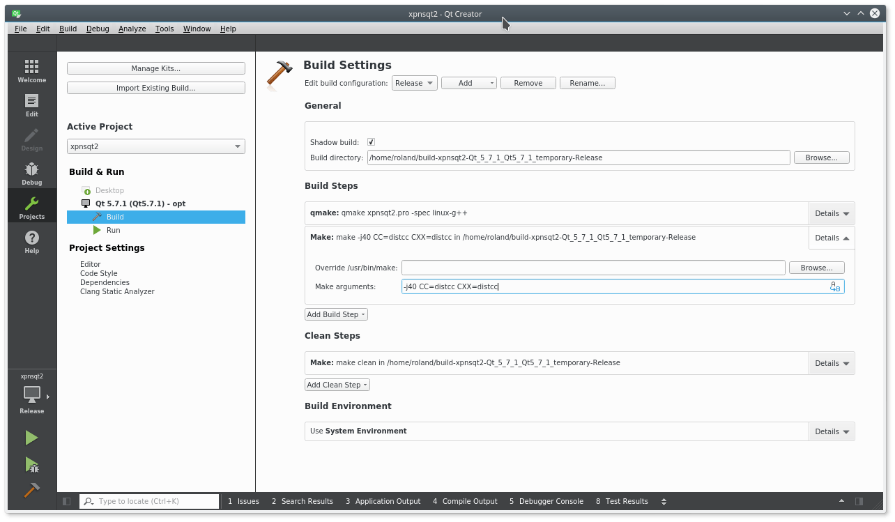Build the project with hammer icon
The image size is (895, 522).
click(31, 490)
